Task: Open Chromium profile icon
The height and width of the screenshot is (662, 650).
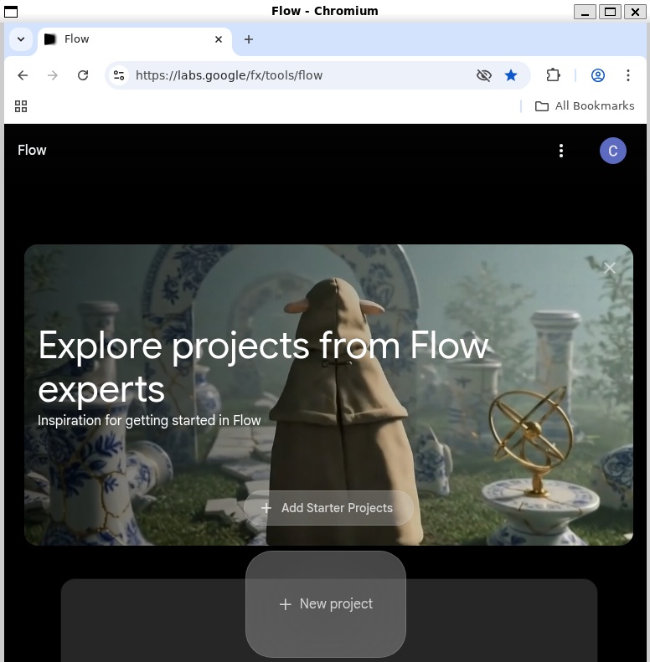Action: 598,75
